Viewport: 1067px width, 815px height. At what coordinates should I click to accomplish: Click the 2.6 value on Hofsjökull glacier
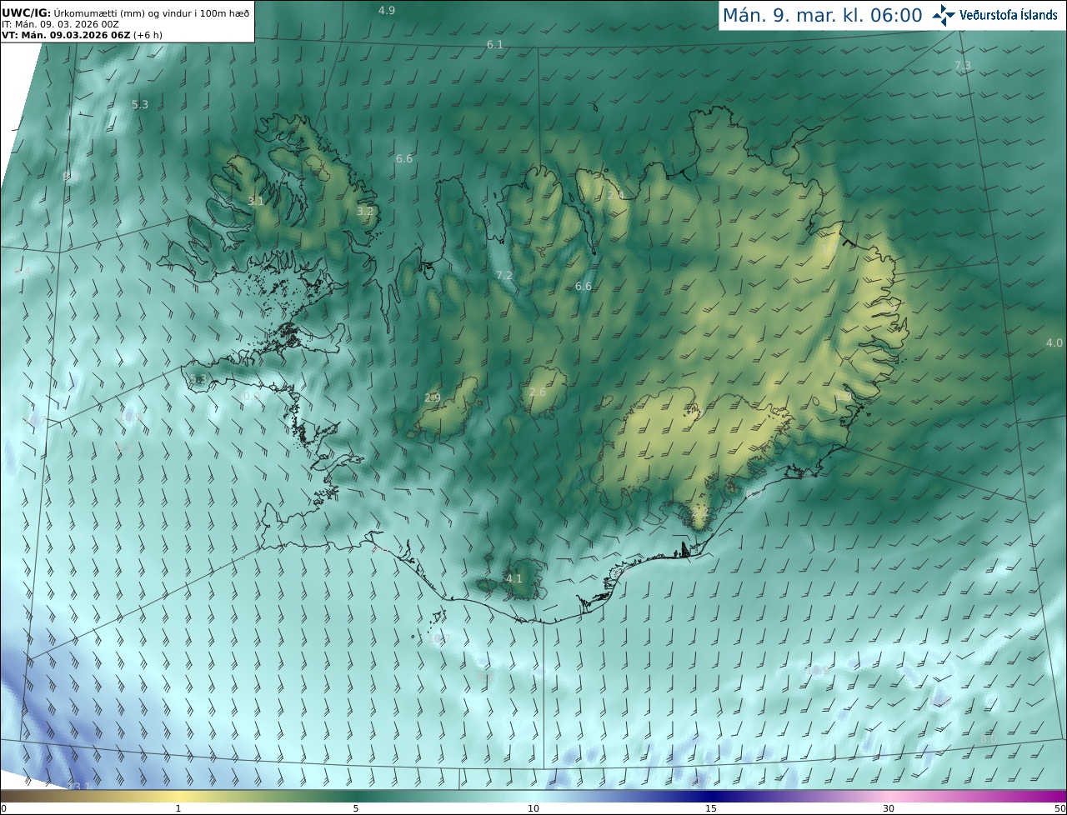point(538,392)
